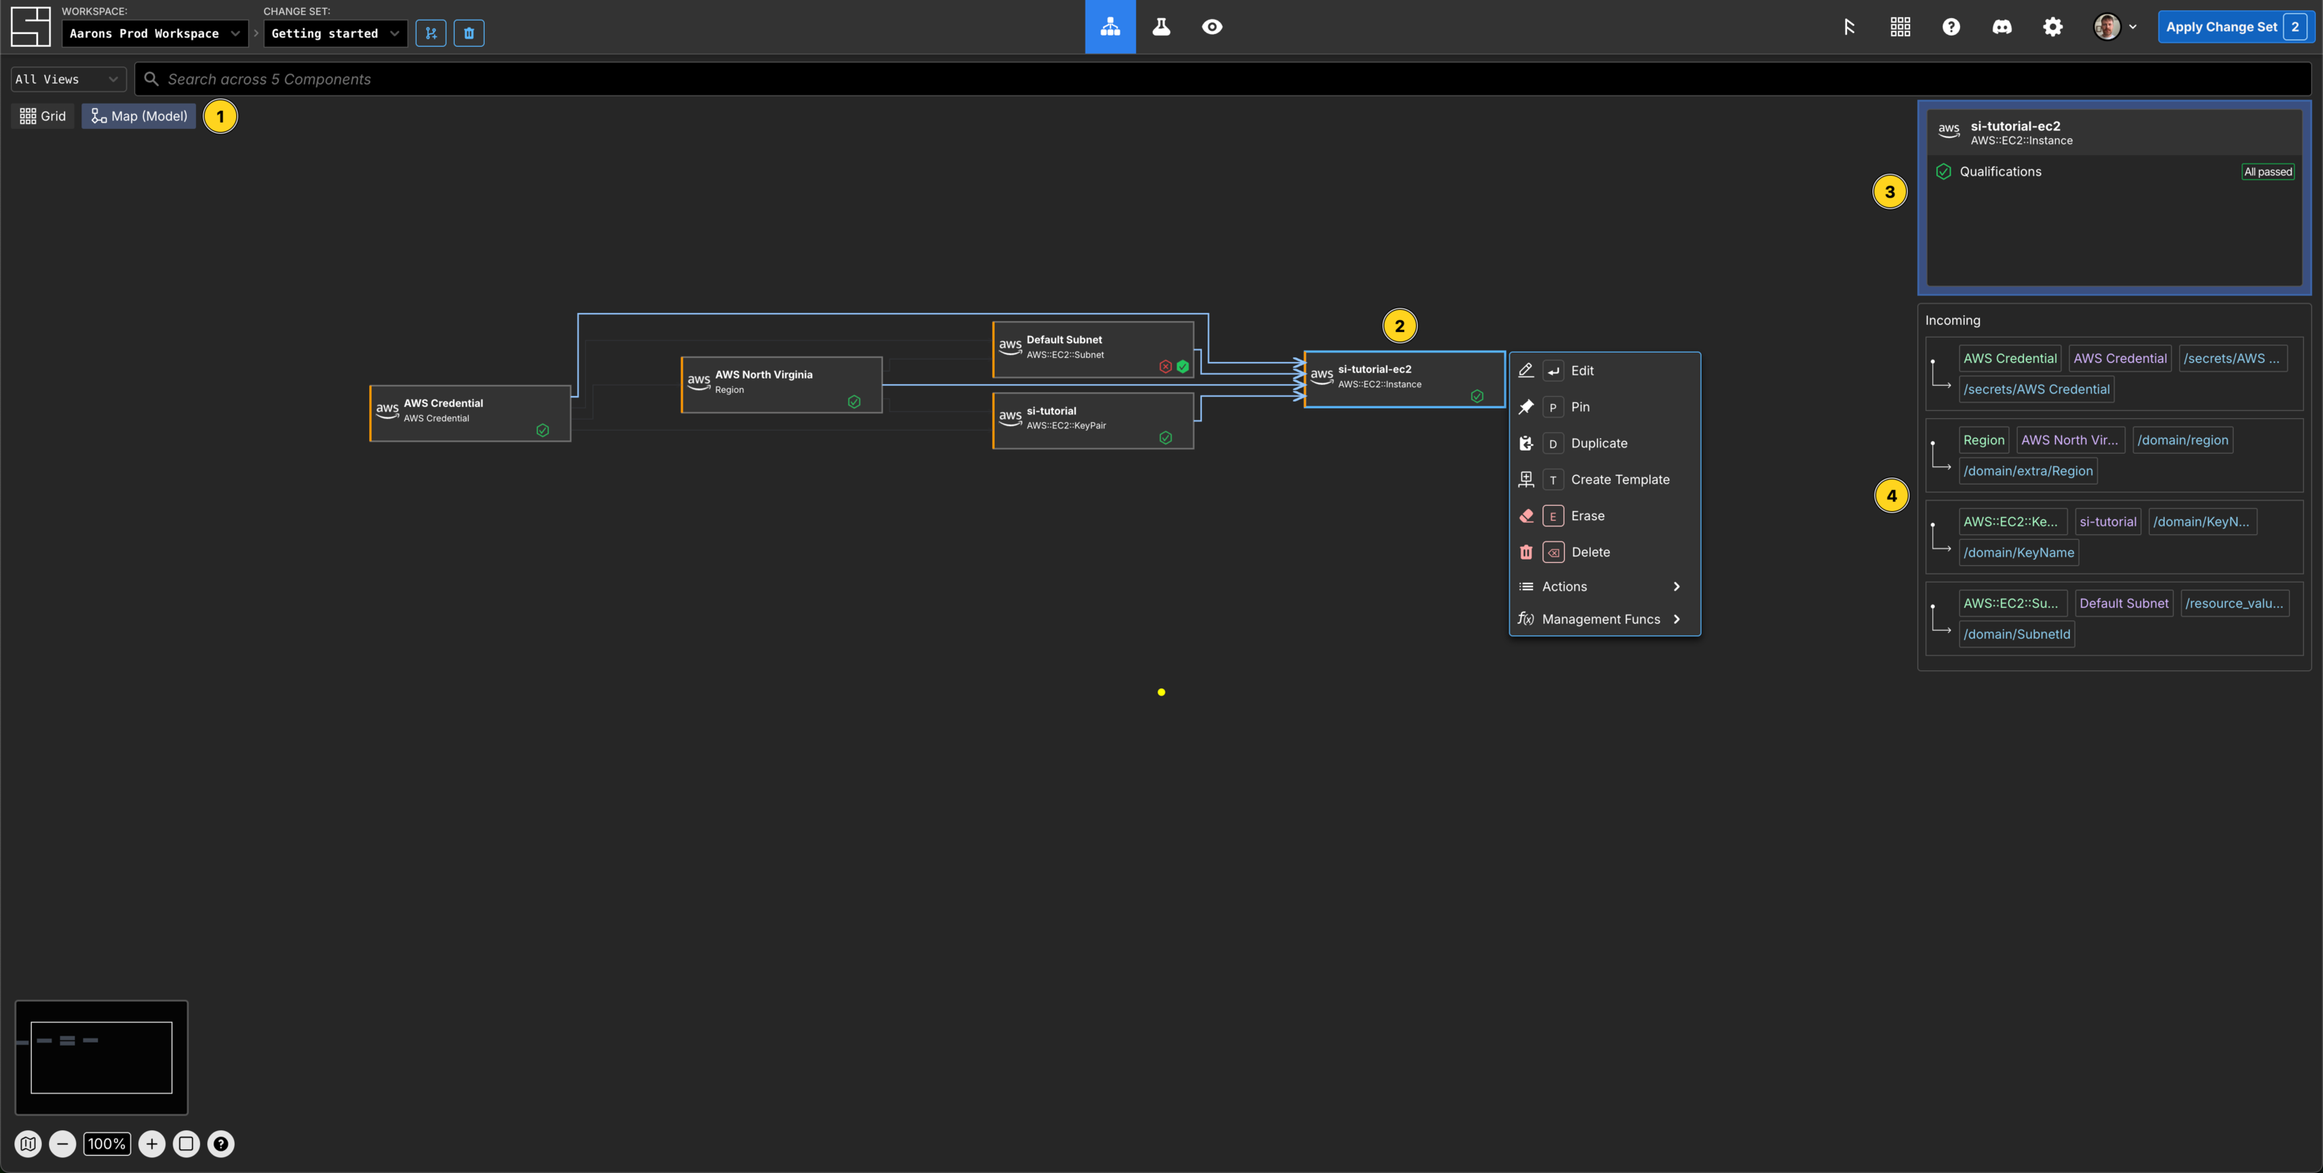Click the si-tutorial-ec2 details panel header
The width and height of the screenshot is (2323, 1173).
point(2113,133)
